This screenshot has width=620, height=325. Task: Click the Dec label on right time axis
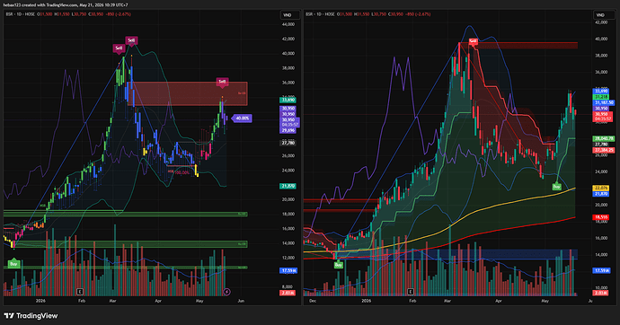click(313, 301)
